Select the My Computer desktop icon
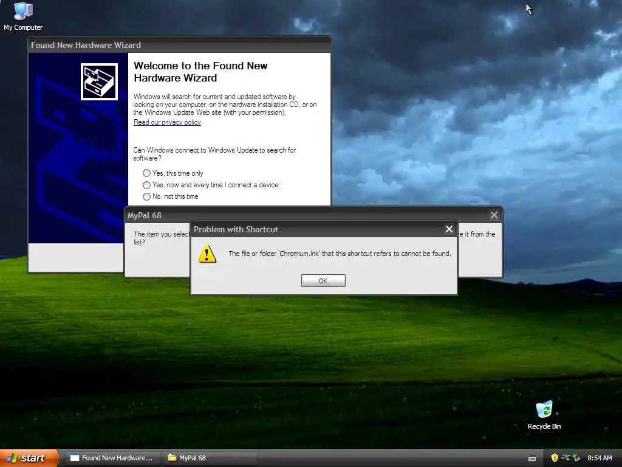Image resolution: width=622 pixels, height=467 pixels. click(x=23, y=16)
